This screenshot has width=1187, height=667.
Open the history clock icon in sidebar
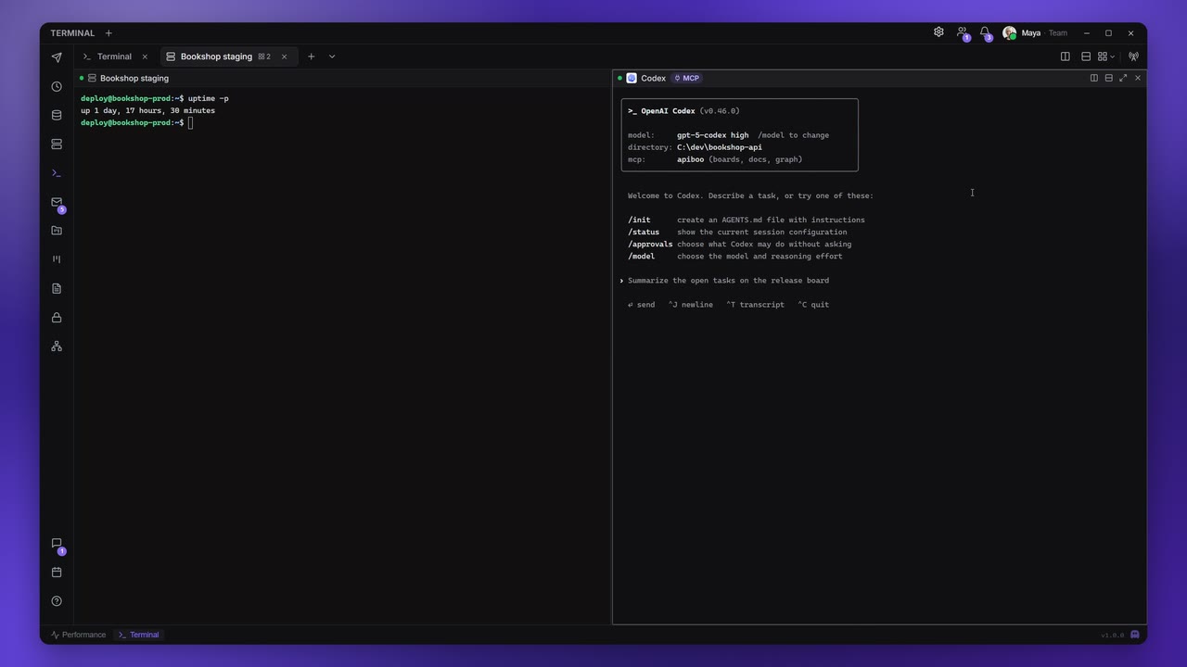(57, 86)
